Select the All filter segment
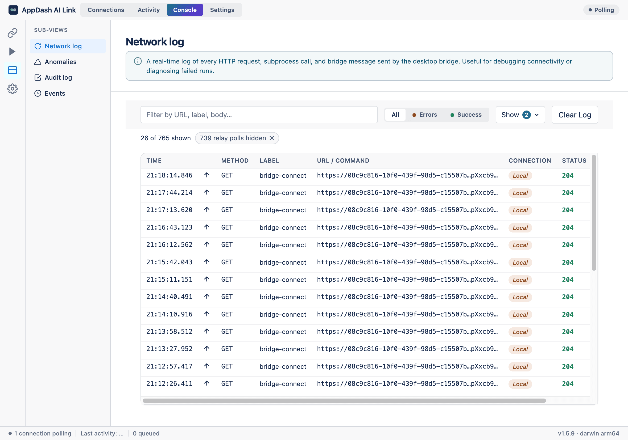628x440 pixels. coord(395,115)
